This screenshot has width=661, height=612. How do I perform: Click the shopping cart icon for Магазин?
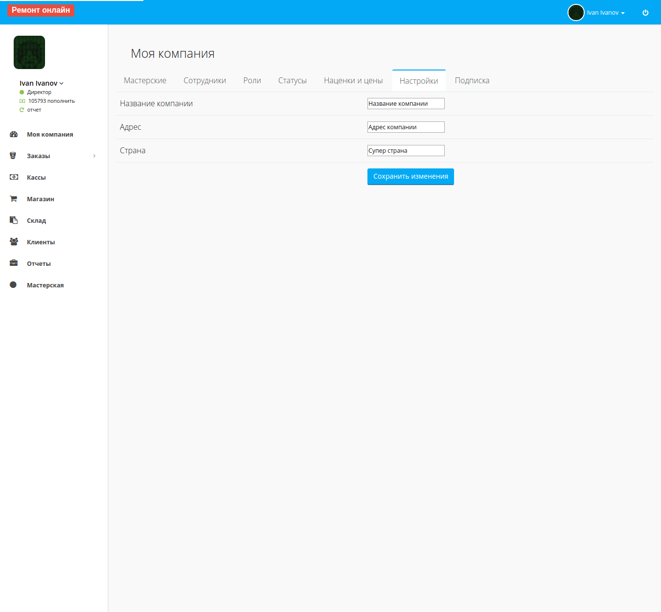(x=14, y=199)
